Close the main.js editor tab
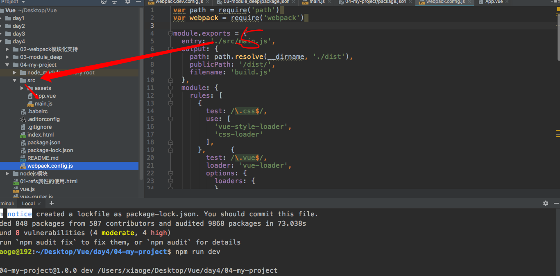The width and height of the screenshot is (560, 276). [329, 2]
